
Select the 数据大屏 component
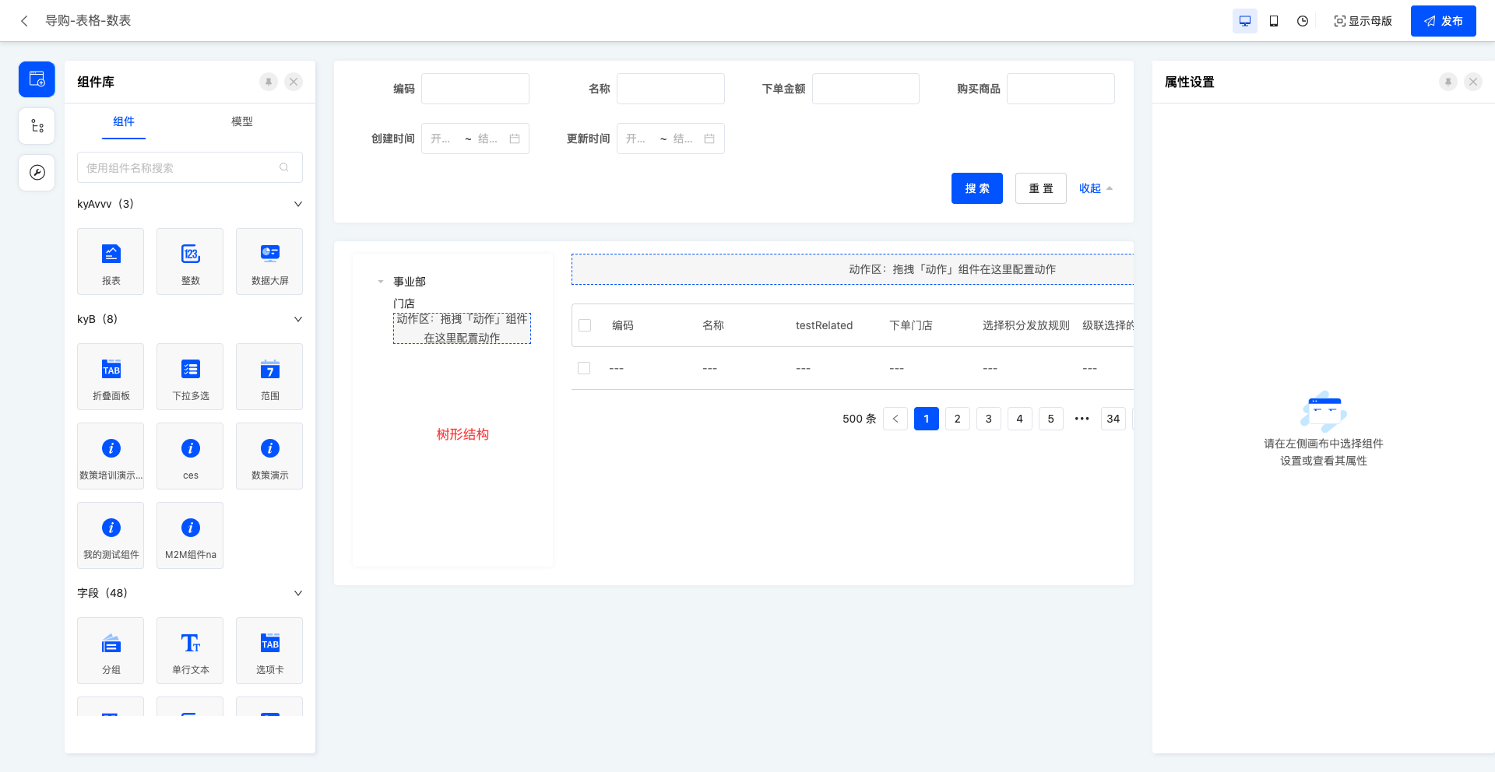pos(269,261)
